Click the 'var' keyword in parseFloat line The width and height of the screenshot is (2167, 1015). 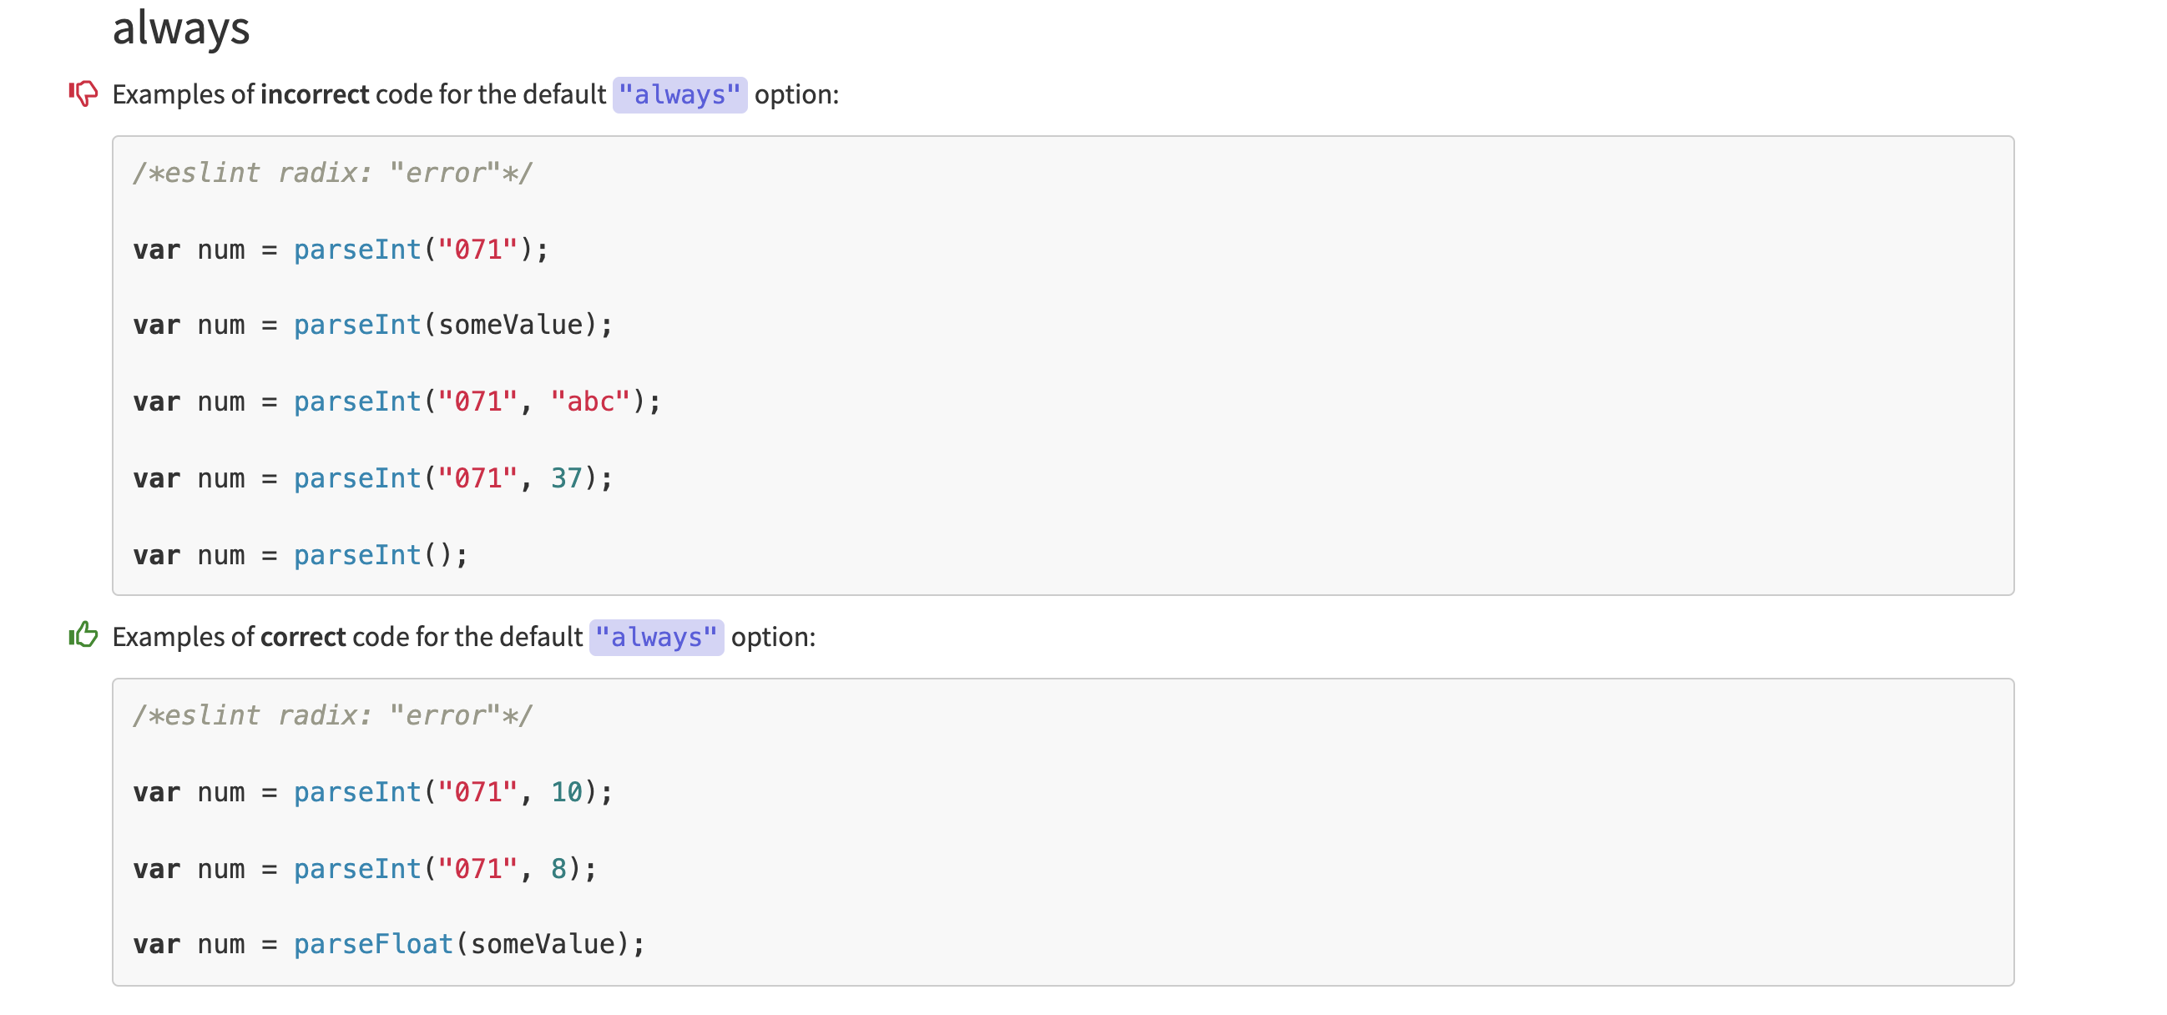[x=156, y=944]
